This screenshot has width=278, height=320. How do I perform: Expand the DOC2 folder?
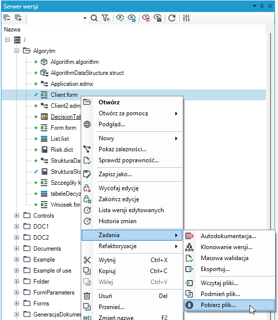pos(17,238)
